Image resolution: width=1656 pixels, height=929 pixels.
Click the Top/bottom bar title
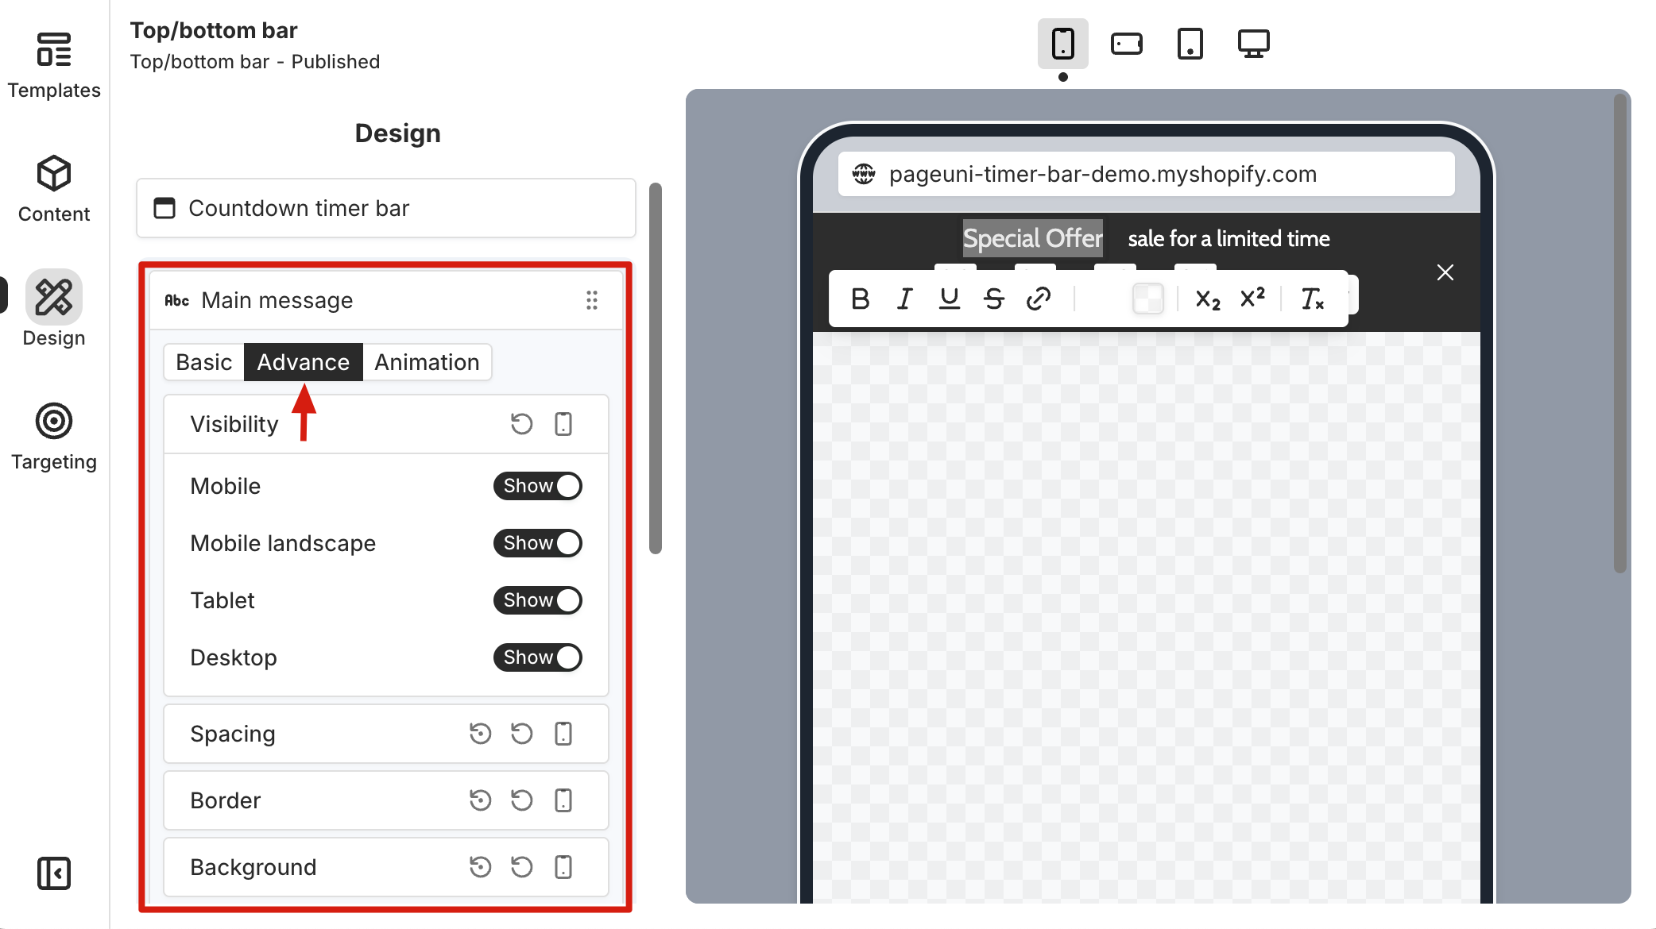click(214, 30)
